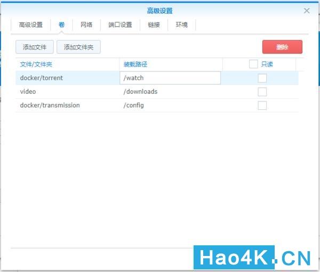Select the 卷 tab

[61, 25]
